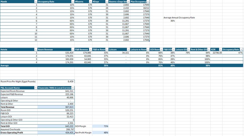The width and height of the screenshot is (244, 136).
Task: Select the Room Price Per Night (Egypt Pounds) cell
Action: tap(19, 81)
